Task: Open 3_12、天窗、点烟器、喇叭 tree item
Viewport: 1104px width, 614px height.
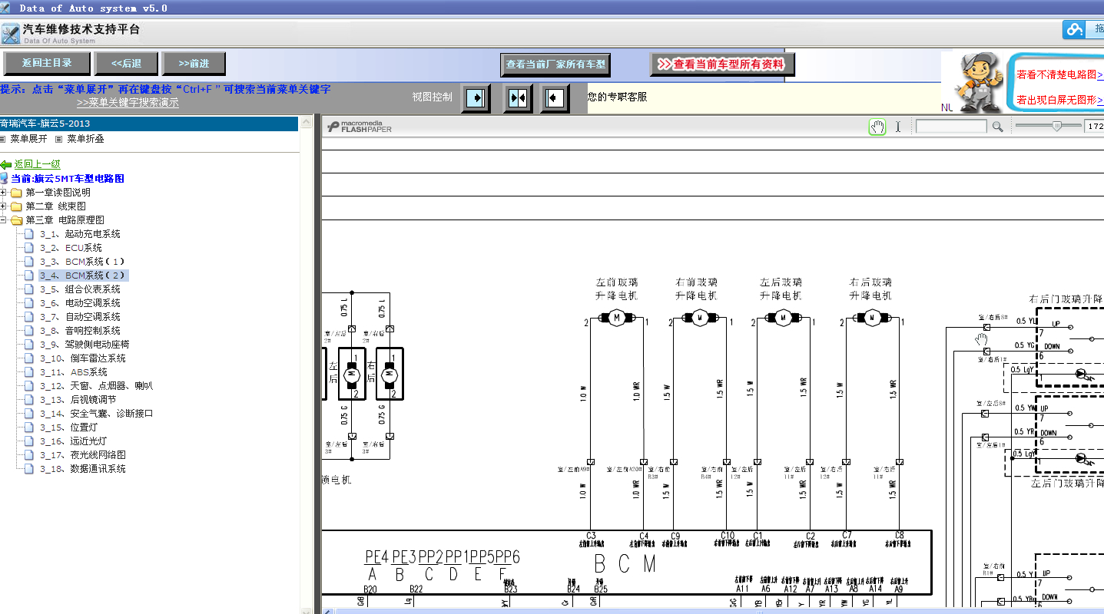Action: tap(97, 386)
